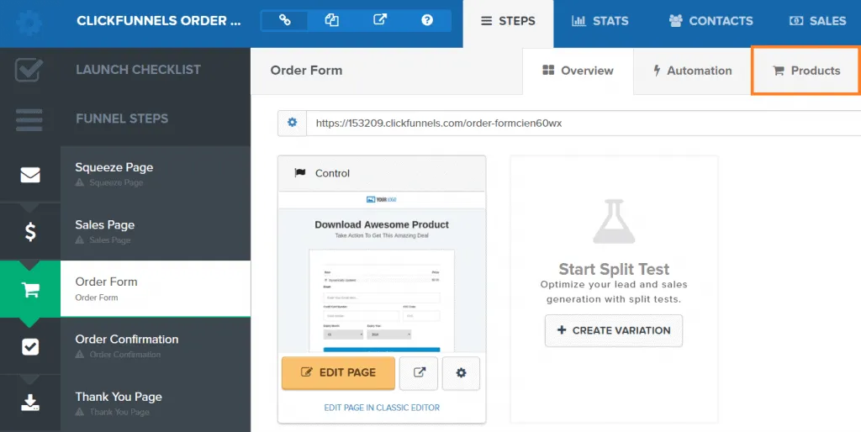Viewport: 861px width, 432px height.
Task: Click the Sales Page dollar icon
Action: pyautogui.click(x=30, y=232)
